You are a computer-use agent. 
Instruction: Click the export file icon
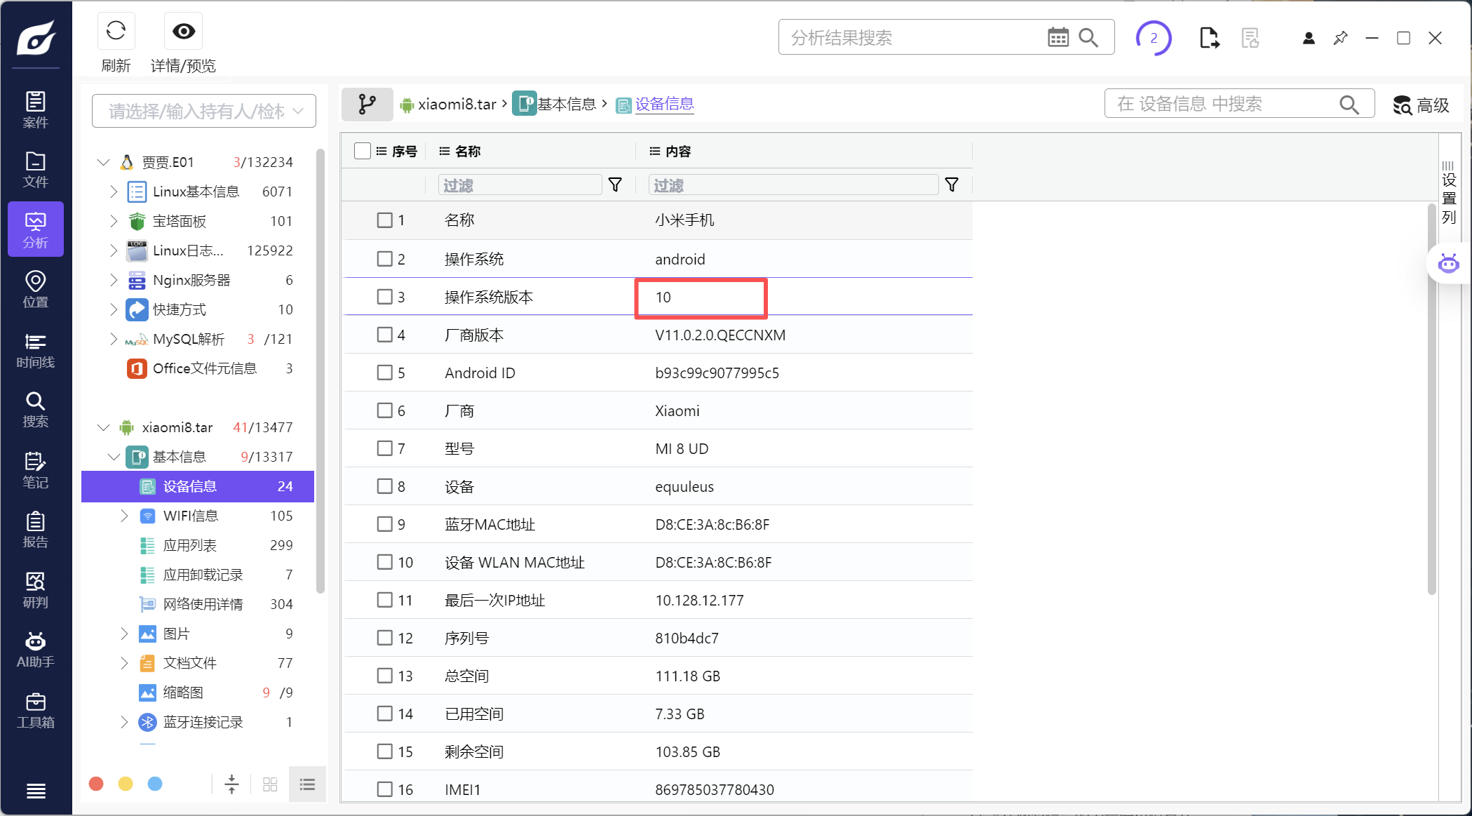coord(1209,37)
